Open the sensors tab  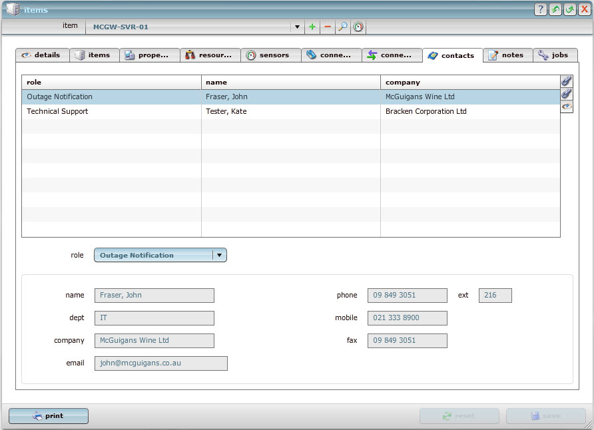click(270, 55)
